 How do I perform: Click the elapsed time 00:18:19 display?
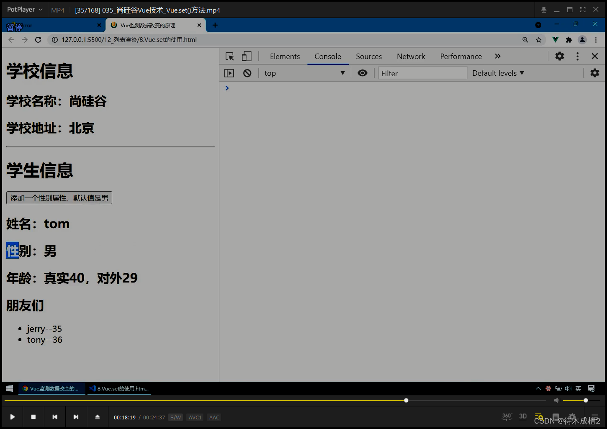click(125, 417)
